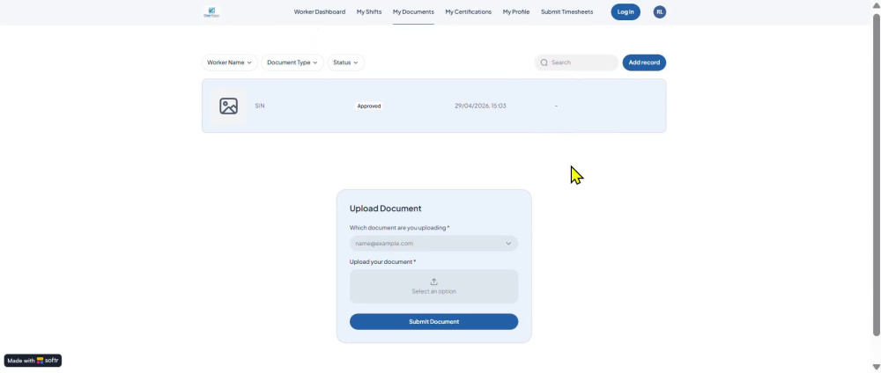Click the Approved status badge

(369, 106)
